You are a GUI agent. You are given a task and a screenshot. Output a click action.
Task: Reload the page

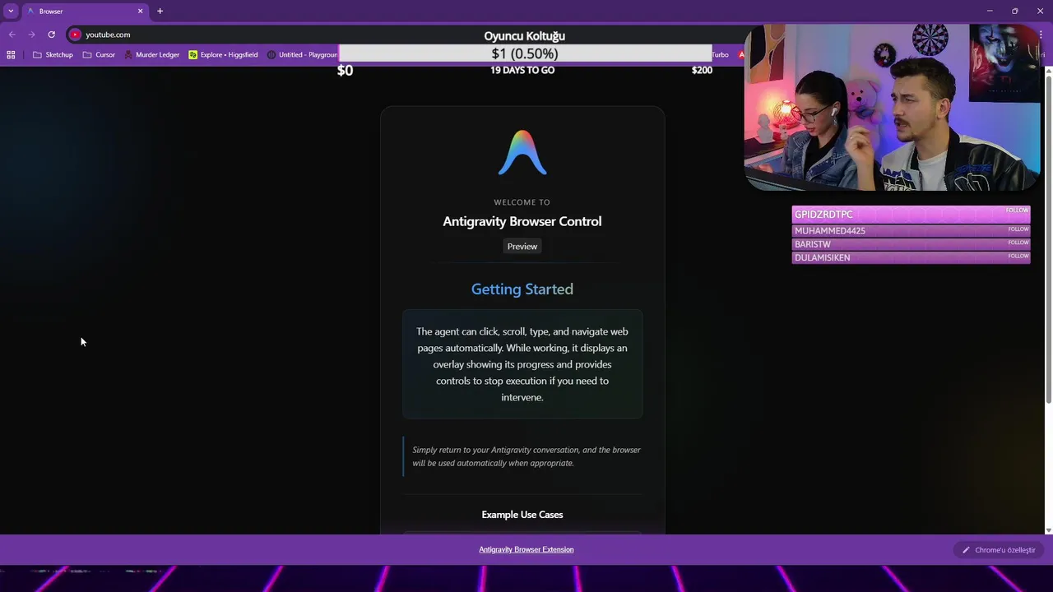[x=51, y=35]
